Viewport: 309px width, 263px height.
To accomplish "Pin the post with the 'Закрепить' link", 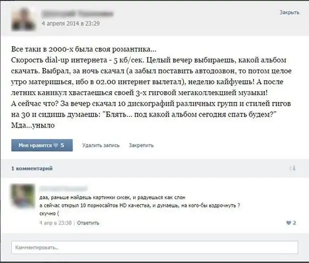I will coord(141,146).
